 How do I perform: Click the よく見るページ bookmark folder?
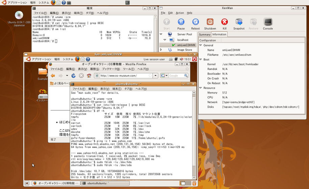pyautogui.click(x=60, y=83)
